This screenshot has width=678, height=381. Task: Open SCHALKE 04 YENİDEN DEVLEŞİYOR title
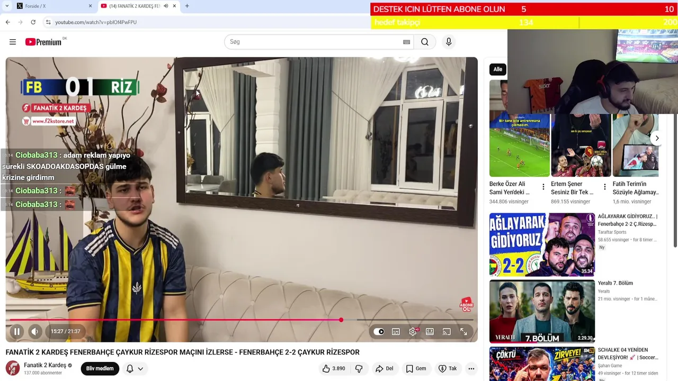[628, 353]
